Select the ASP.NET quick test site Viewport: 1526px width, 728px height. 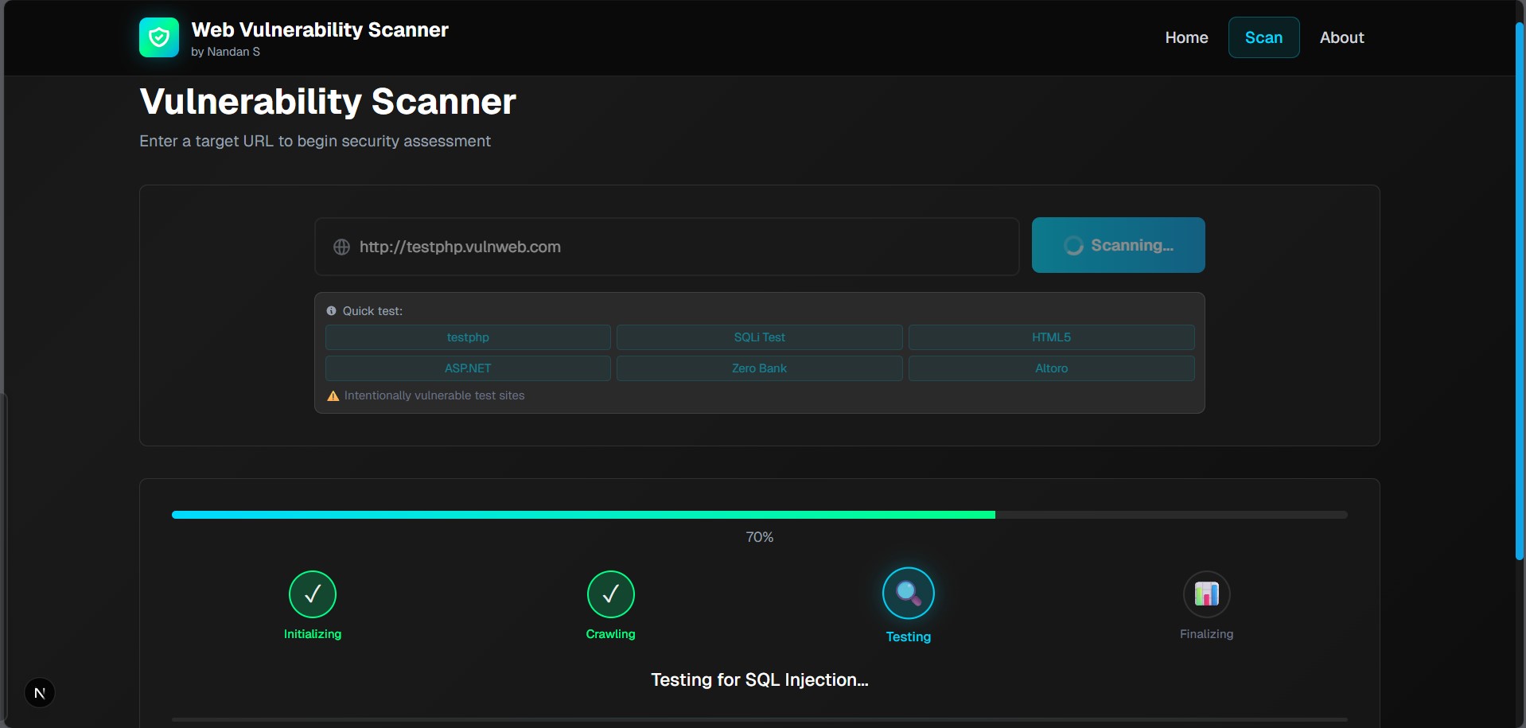(468, 368)
